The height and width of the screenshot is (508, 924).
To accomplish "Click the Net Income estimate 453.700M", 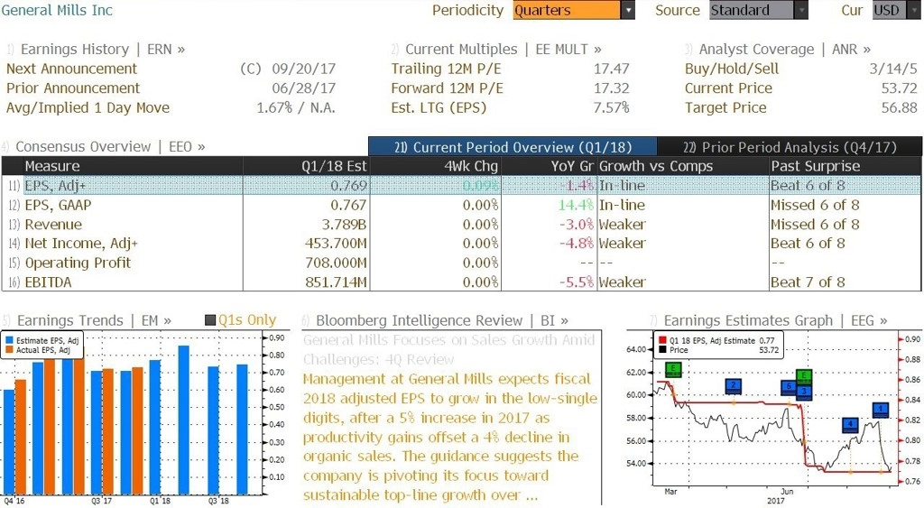I will point(336,244).
